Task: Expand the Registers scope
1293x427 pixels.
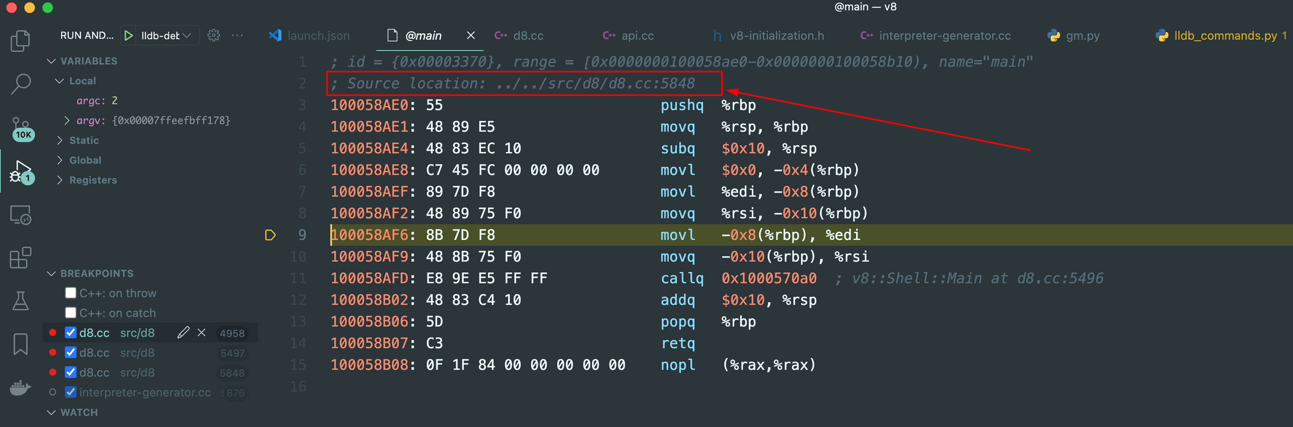Action: coord(60,181)
